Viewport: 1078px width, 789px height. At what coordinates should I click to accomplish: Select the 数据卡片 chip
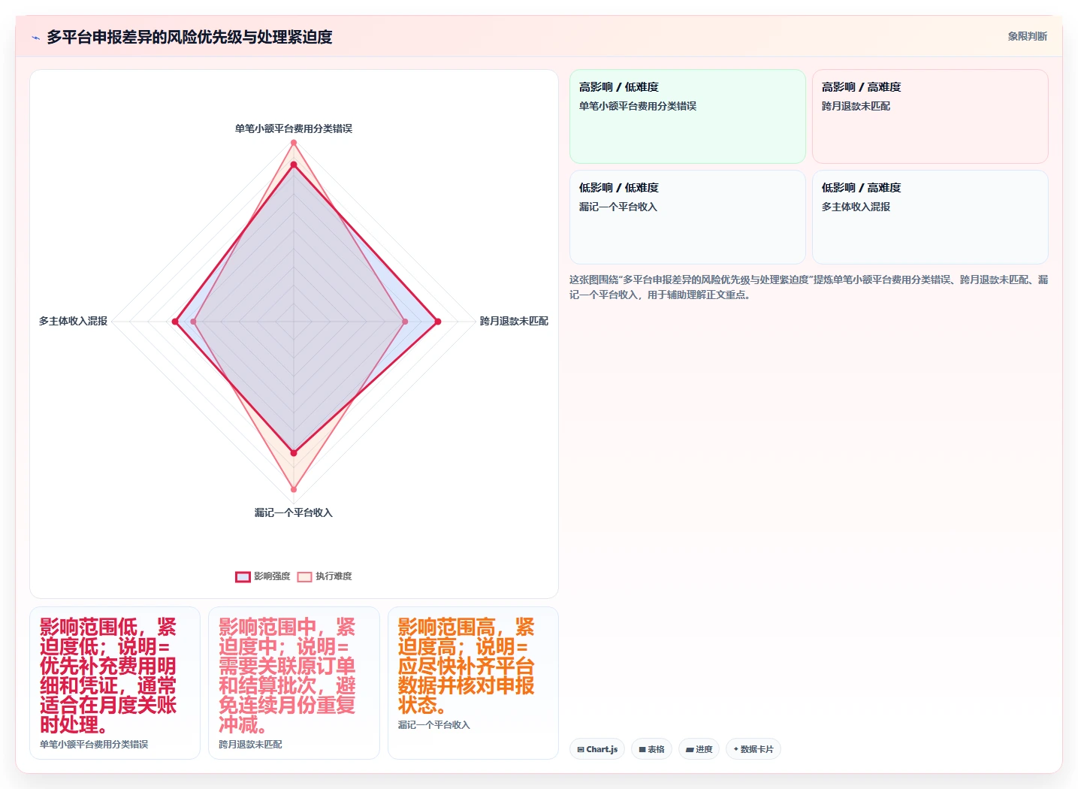click(x=753, y=749)
